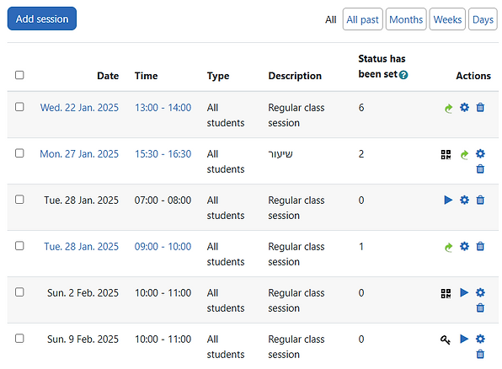Delete the Wed. 22 Jan. 2025 session

click(480, 107)
